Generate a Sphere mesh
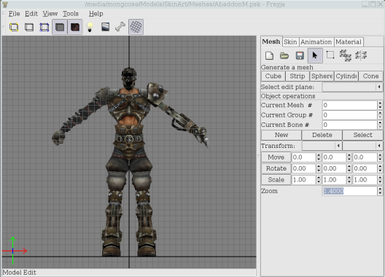This screenshot has height=277, width=385. coord(322,76)
